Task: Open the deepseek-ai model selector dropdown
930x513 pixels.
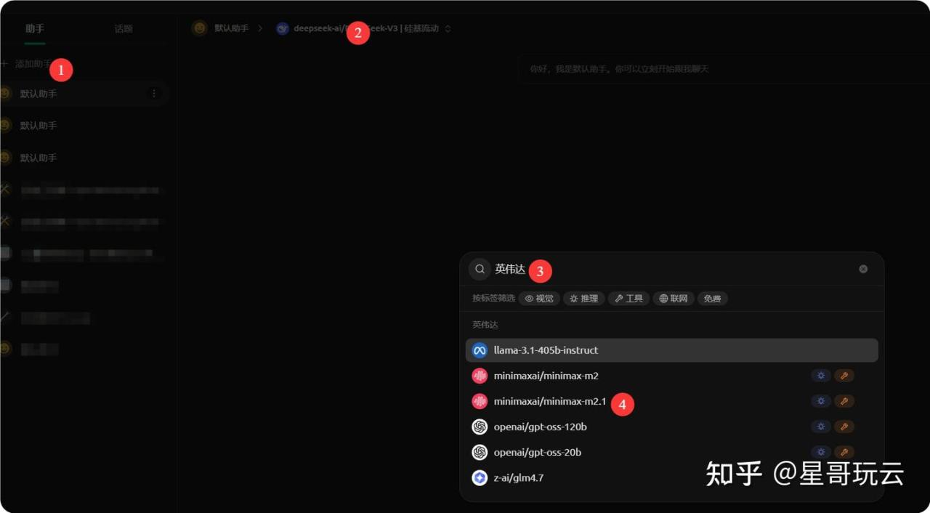Action: point(363,29)
